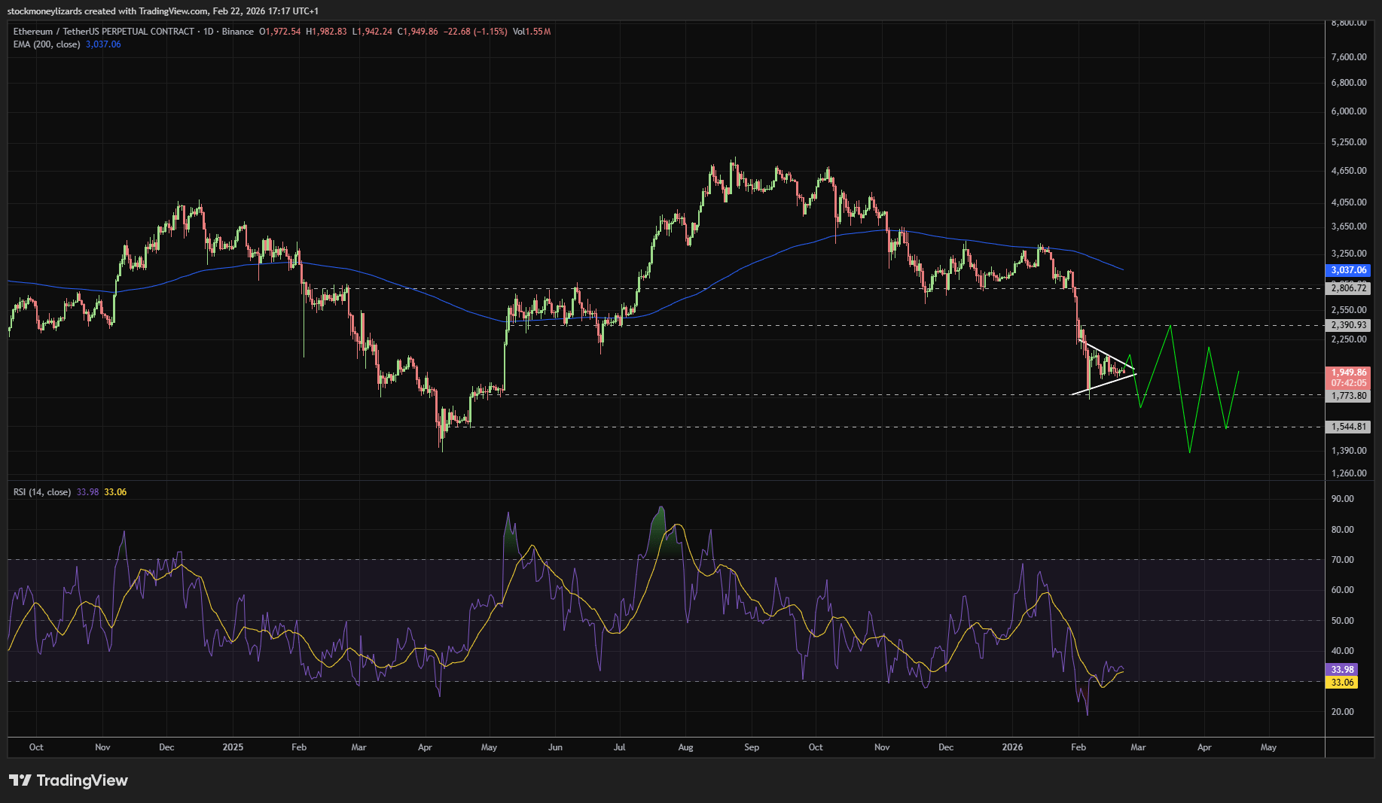The image size is (1382, 803).
Task: Click the 2,390.93 horizontal level label
Action: pyautogui.click(x=1348, y=326)
